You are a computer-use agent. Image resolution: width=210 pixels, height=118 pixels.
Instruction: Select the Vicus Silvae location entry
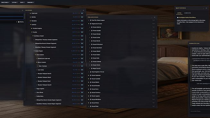click(x=40, y=93)
